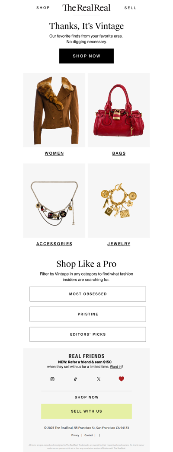
Task: Open the Privacy footer link
Action: coord(75,435)
